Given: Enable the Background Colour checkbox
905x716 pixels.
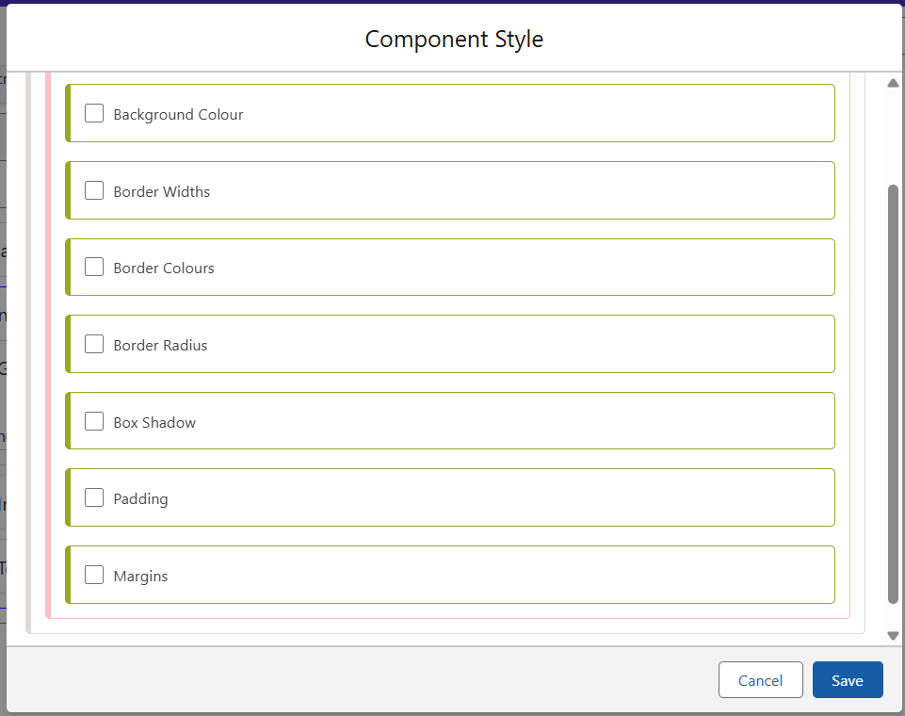Looking at the screenshot, I should [x=94, y=113].
